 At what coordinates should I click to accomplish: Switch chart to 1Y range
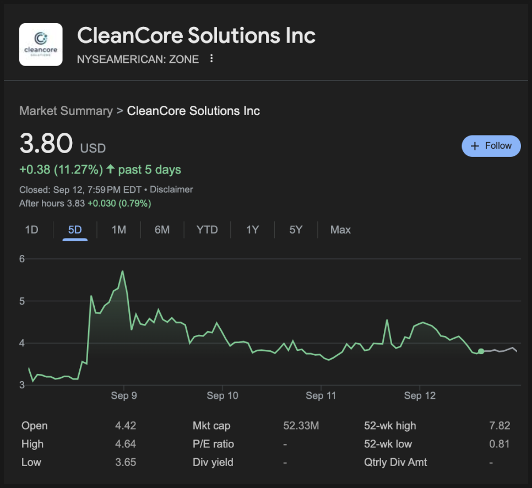(x=252, y=230)
